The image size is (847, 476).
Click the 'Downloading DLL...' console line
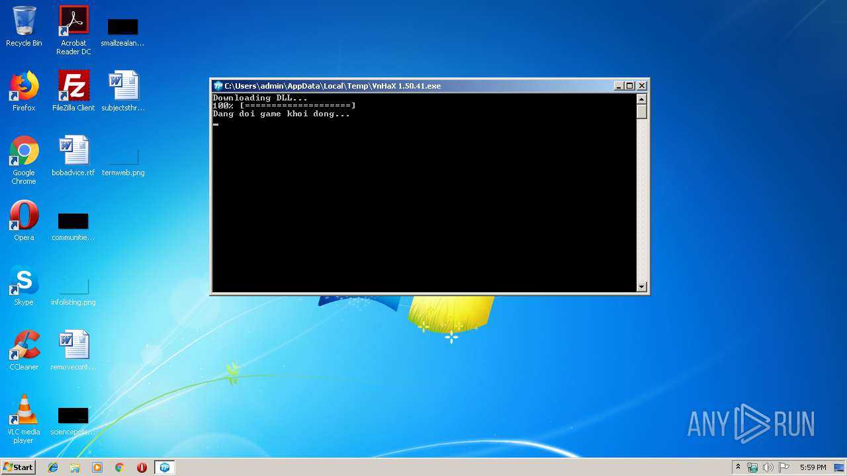click(260, 98)
